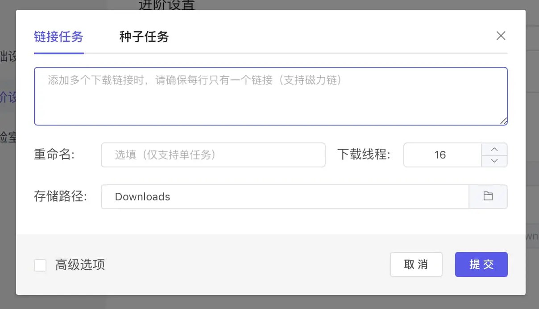539x309 pixels.
Task: Click the 下载线程 field label
Action: [364, 155]
